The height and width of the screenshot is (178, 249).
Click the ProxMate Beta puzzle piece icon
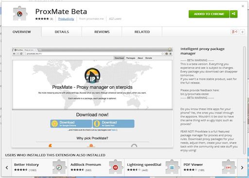click(20, 14)
